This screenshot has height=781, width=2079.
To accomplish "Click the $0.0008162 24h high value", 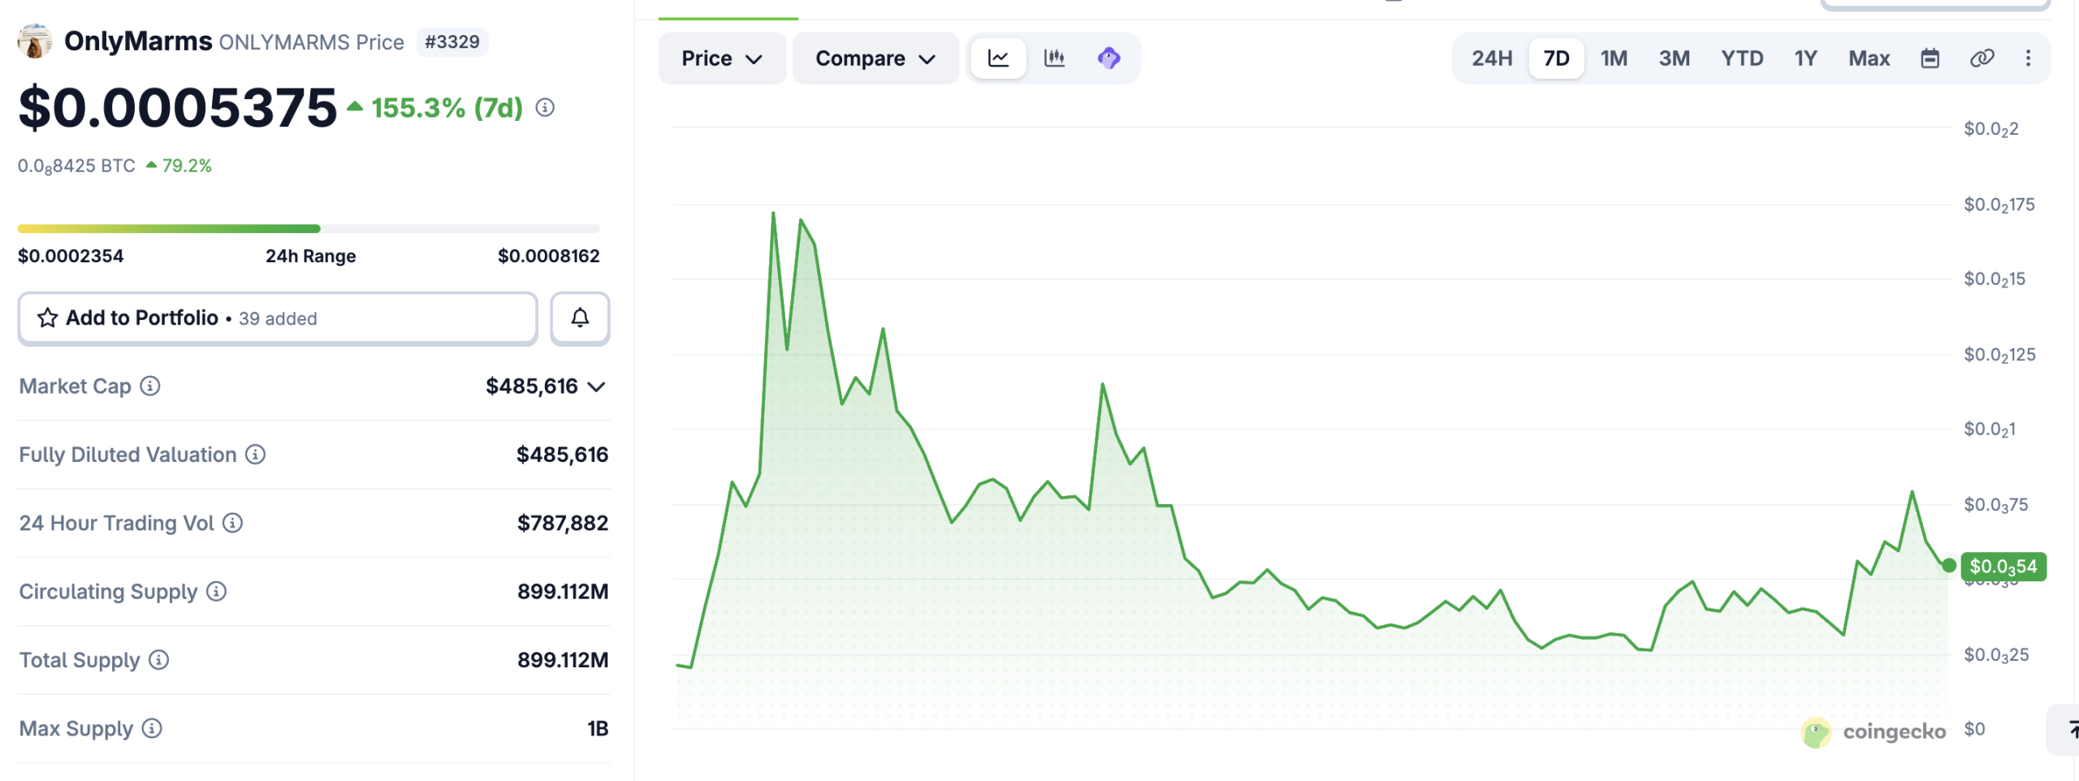I will (x=549, y=257).
